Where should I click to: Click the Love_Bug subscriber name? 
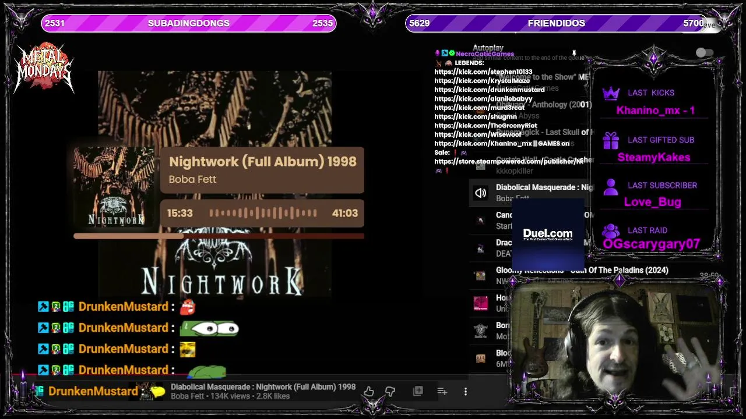(653, 202)
